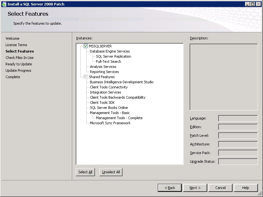Viewport: 263px width, 197px height.
Task: Close the patch installer window
Action: tap(258, 4)
